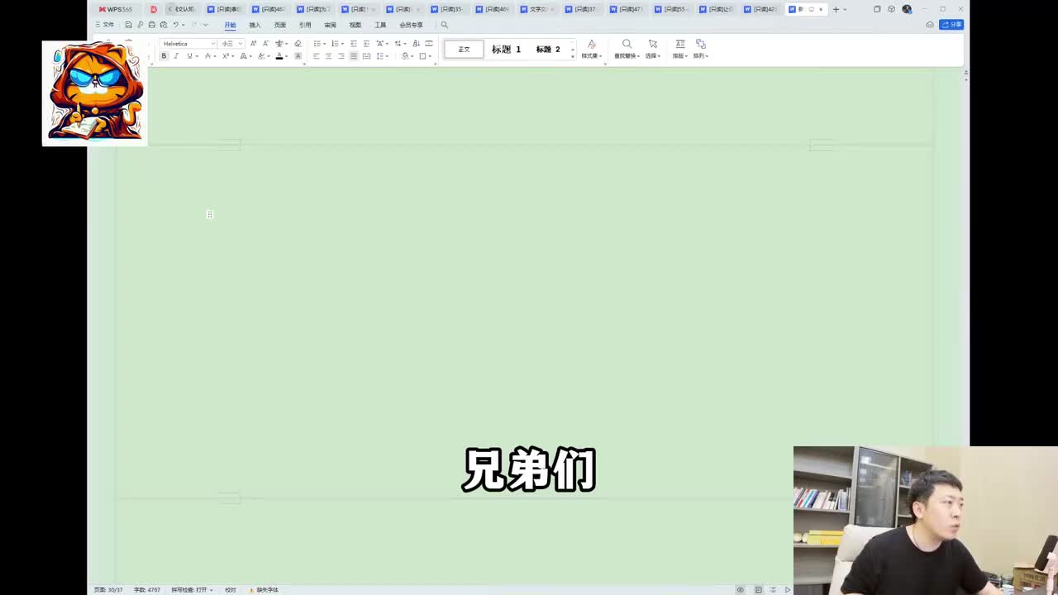Toggle bold formatting

[164, 56]
